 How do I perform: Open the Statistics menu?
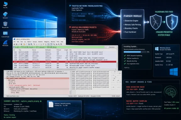41,42
